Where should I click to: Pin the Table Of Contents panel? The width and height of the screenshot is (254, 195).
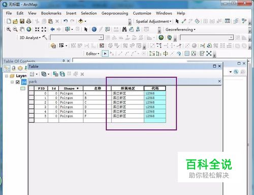click(x=63, y=61)
